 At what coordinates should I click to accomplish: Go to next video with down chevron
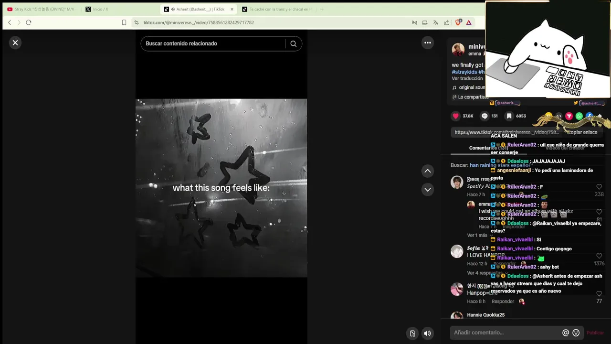coord(428,190)
